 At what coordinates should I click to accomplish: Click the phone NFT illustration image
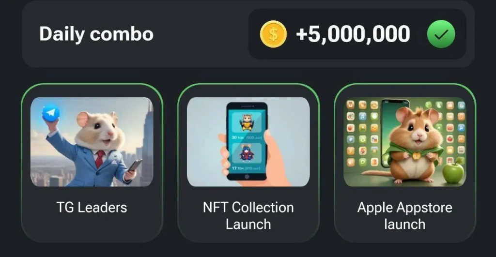point(248,142)
